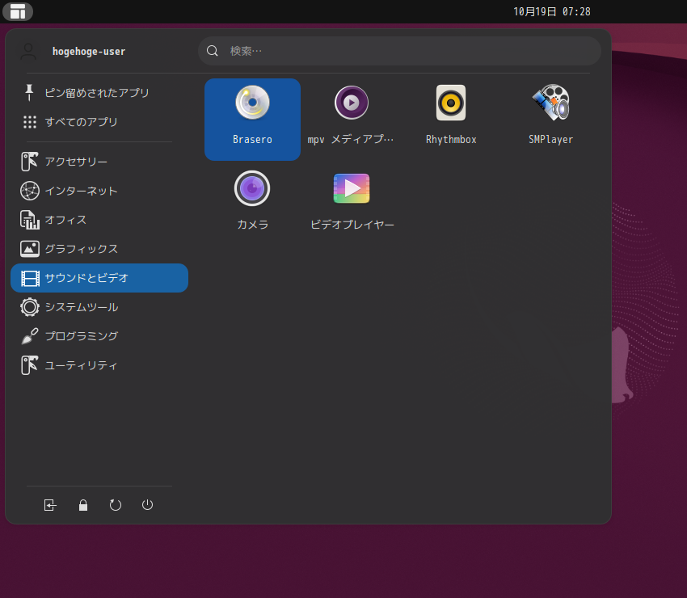Launch the Brasero disc burner app

point(252,119)
